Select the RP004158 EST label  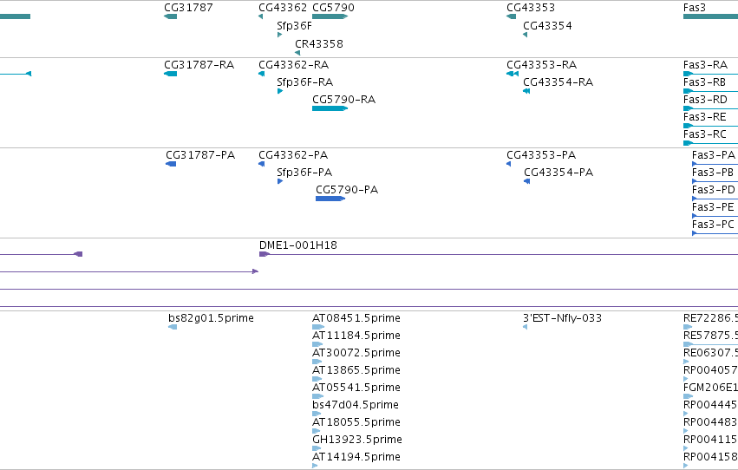[x=710, y=457]
